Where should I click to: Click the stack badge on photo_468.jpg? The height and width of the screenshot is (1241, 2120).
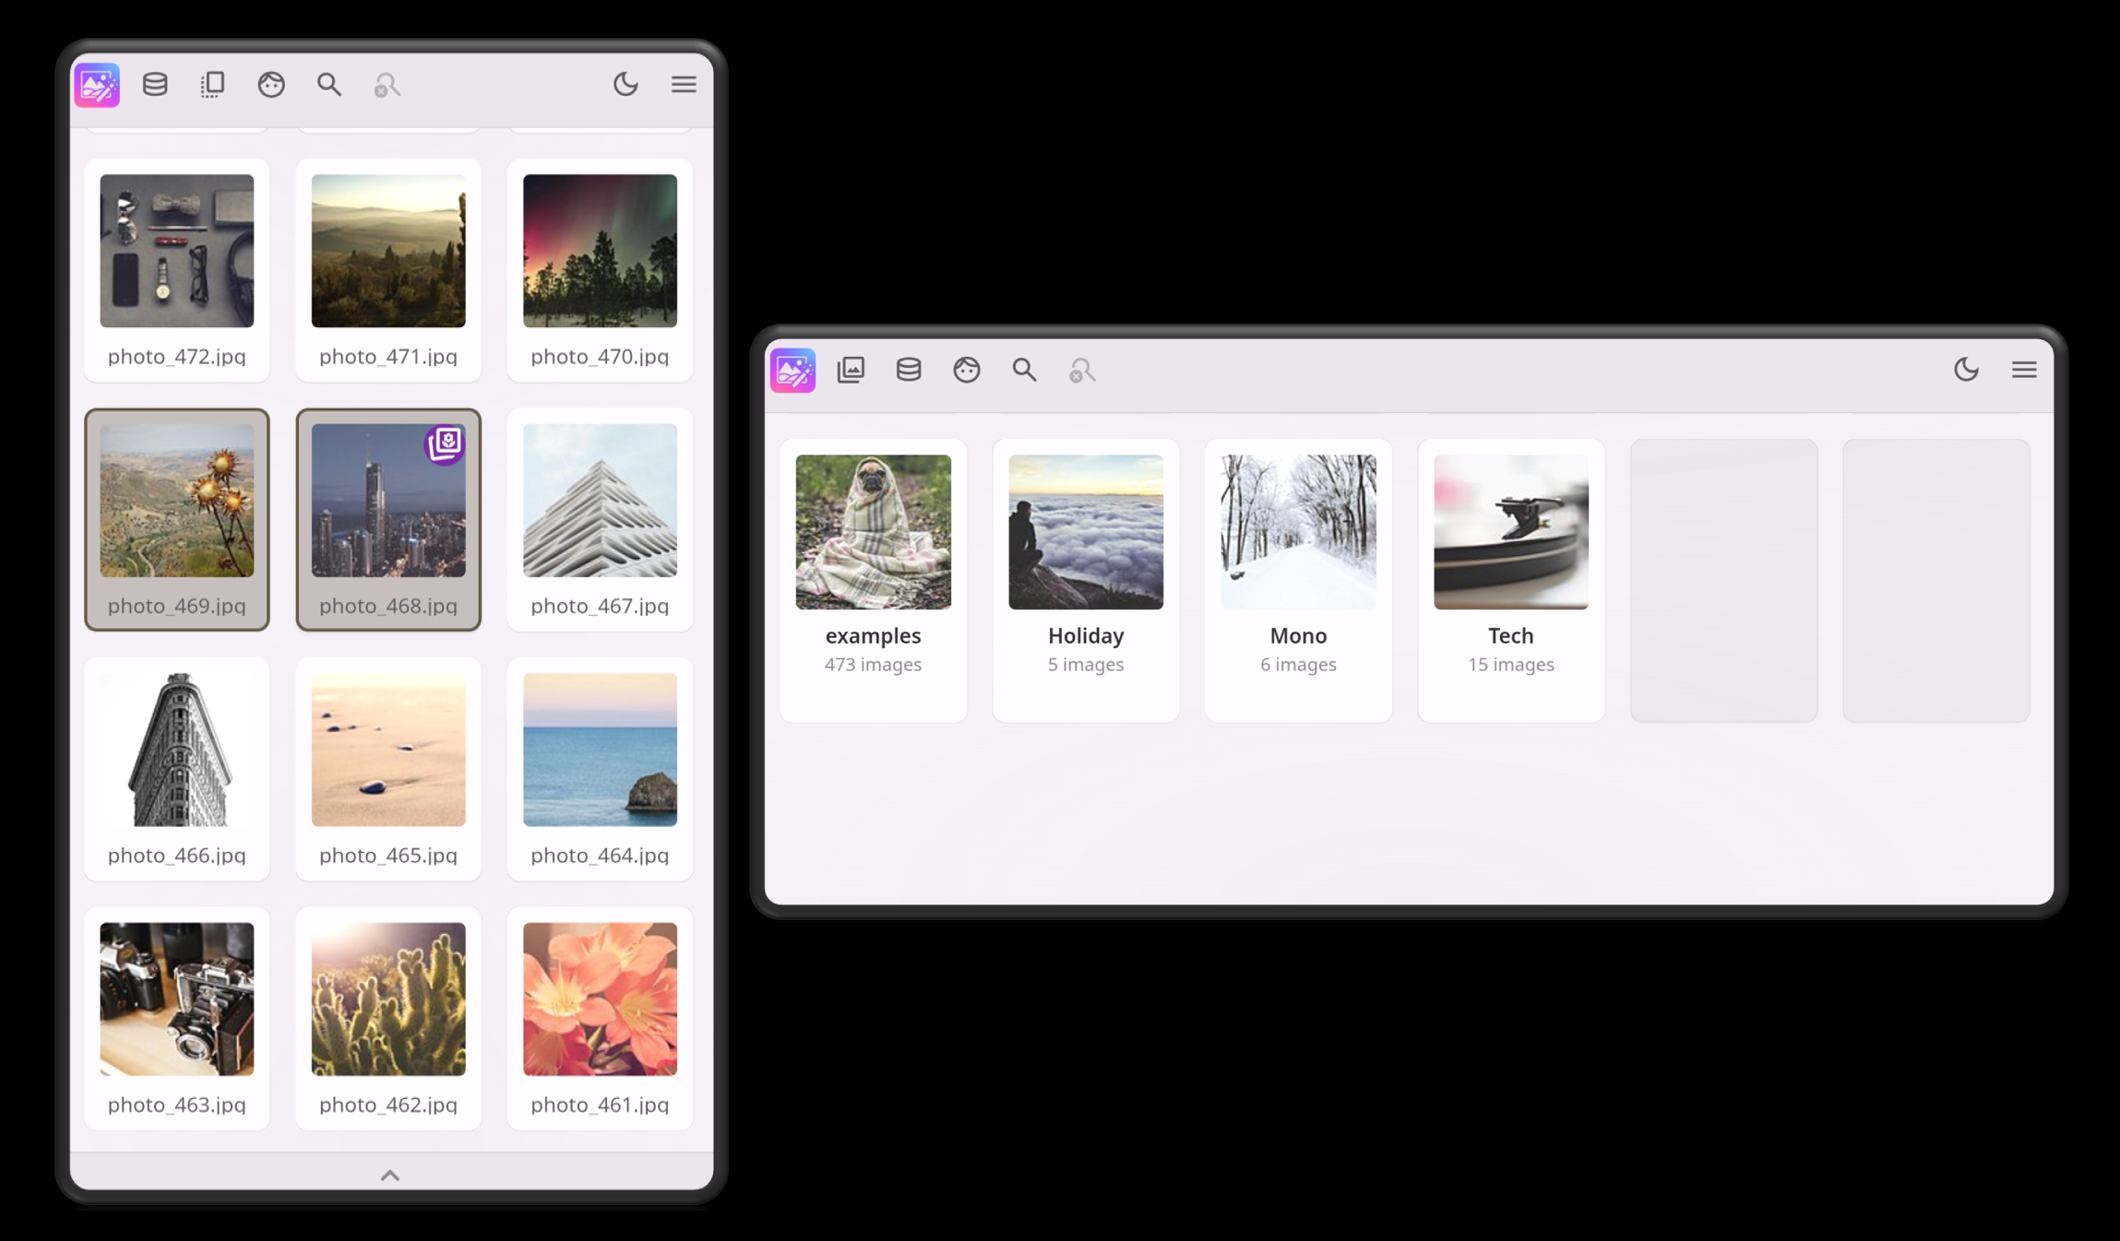[x=446, y=446]
